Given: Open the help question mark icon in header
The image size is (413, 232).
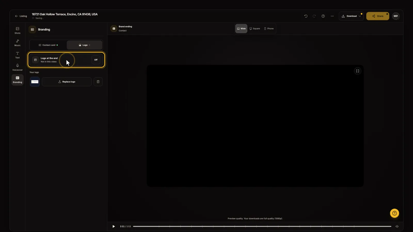Looking at the screenshot, I should pos(323,16).
